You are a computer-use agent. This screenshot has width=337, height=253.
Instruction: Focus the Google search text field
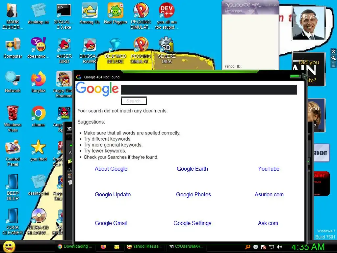(x=209, y=90)
